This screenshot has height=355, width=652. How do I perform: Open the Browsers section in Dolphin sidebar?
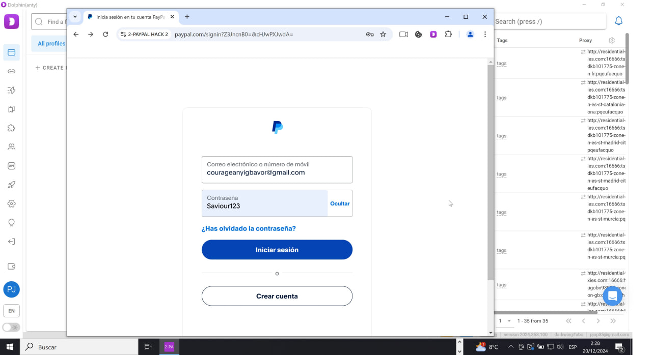(x=11, y=52)
